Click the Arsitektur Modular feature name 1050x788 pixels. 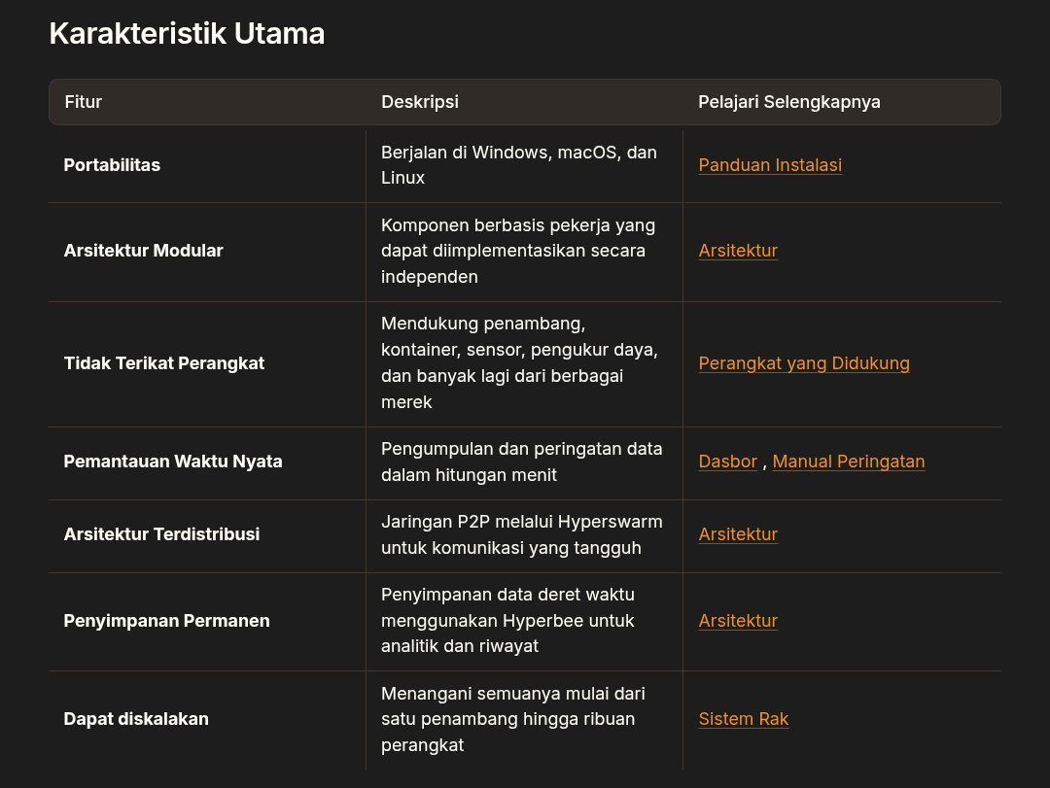pos(143,251)
